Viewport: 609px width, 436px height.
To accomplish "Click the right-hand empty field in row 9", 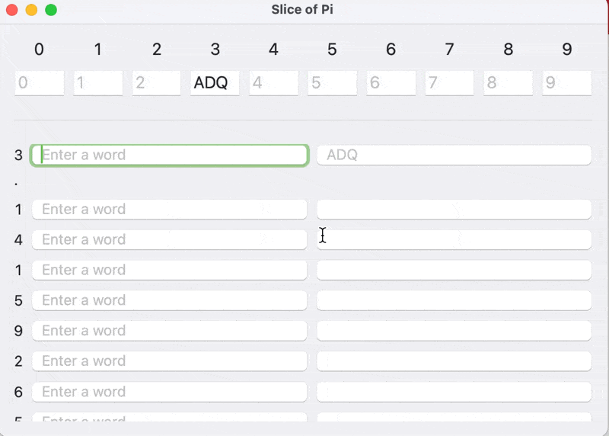I will click(454, 331).
